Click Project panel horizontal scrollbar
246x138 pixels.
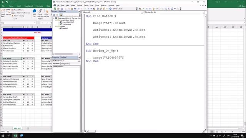(64, 54)
